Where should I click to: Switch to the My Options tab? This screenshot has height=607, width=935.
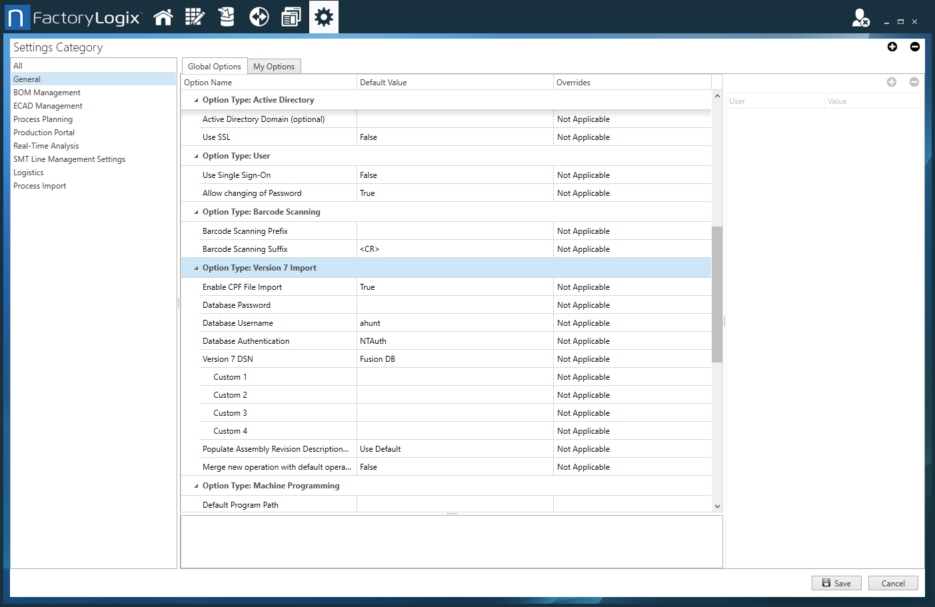pyautogui.click(x=274, y=67)
